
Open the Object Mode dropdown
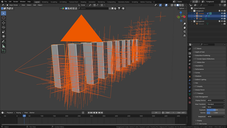click(x=13, y=5)
